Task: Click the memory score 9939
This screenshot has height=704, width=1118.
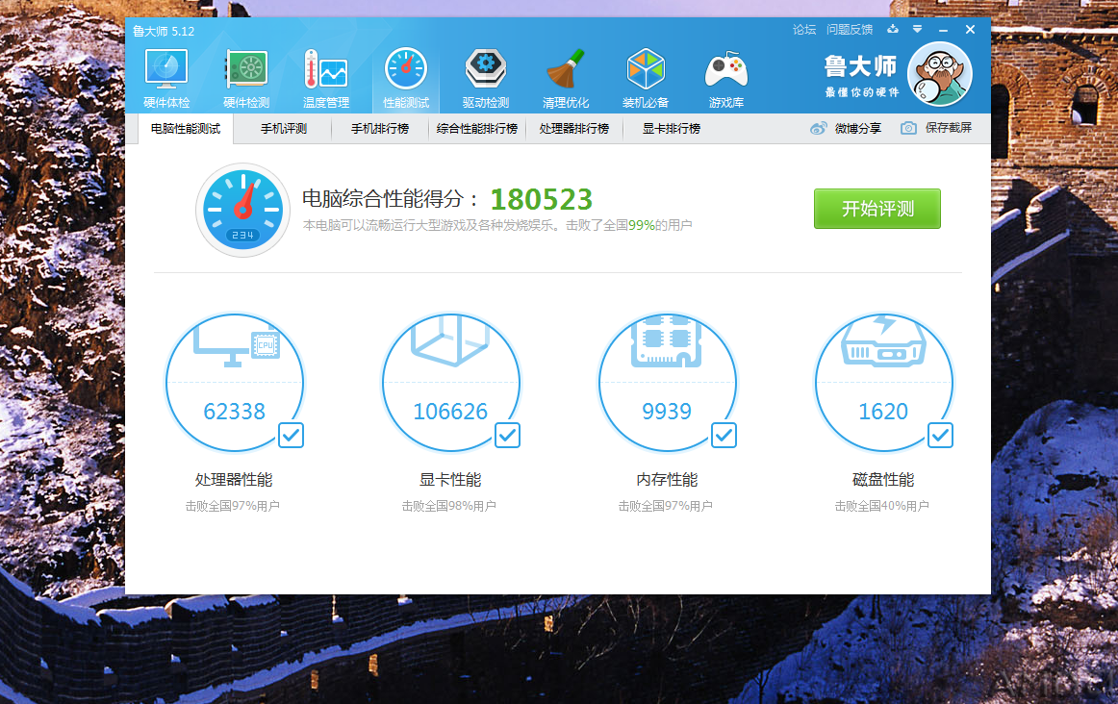Action: coord(667,411)
